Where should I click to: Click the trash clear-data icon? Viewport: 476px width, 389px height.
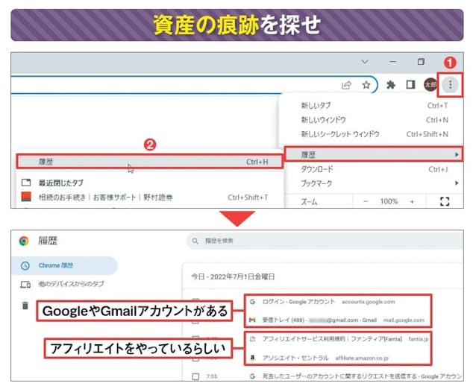pos(25,306)
